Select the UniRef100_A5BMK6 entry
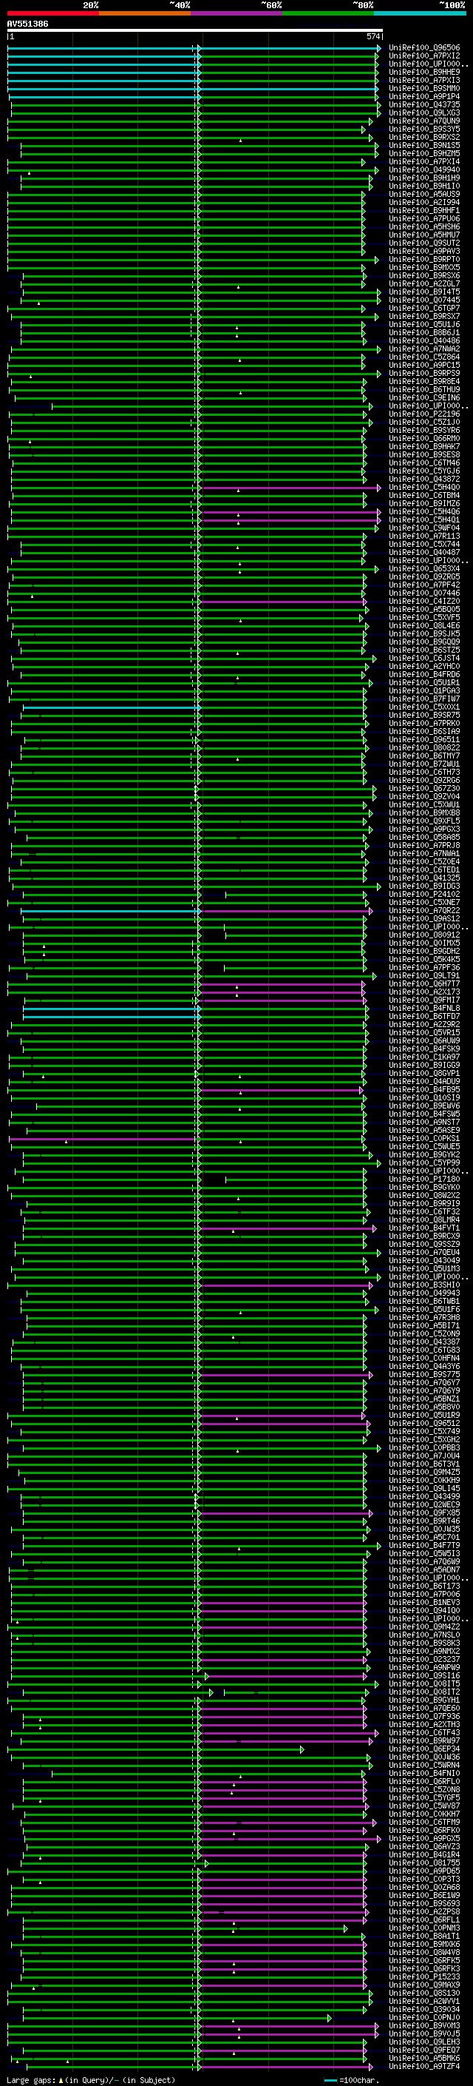This screenshot has width=473, height=2086. (x=424, y=2058)
